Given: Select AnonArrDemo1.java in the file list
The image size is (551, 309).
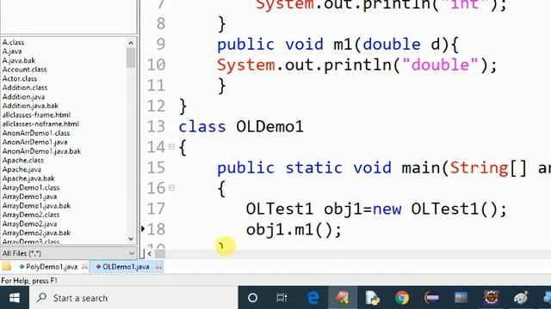Looking at the screenshot, I should pyautogui.click(x=34, y=142).
